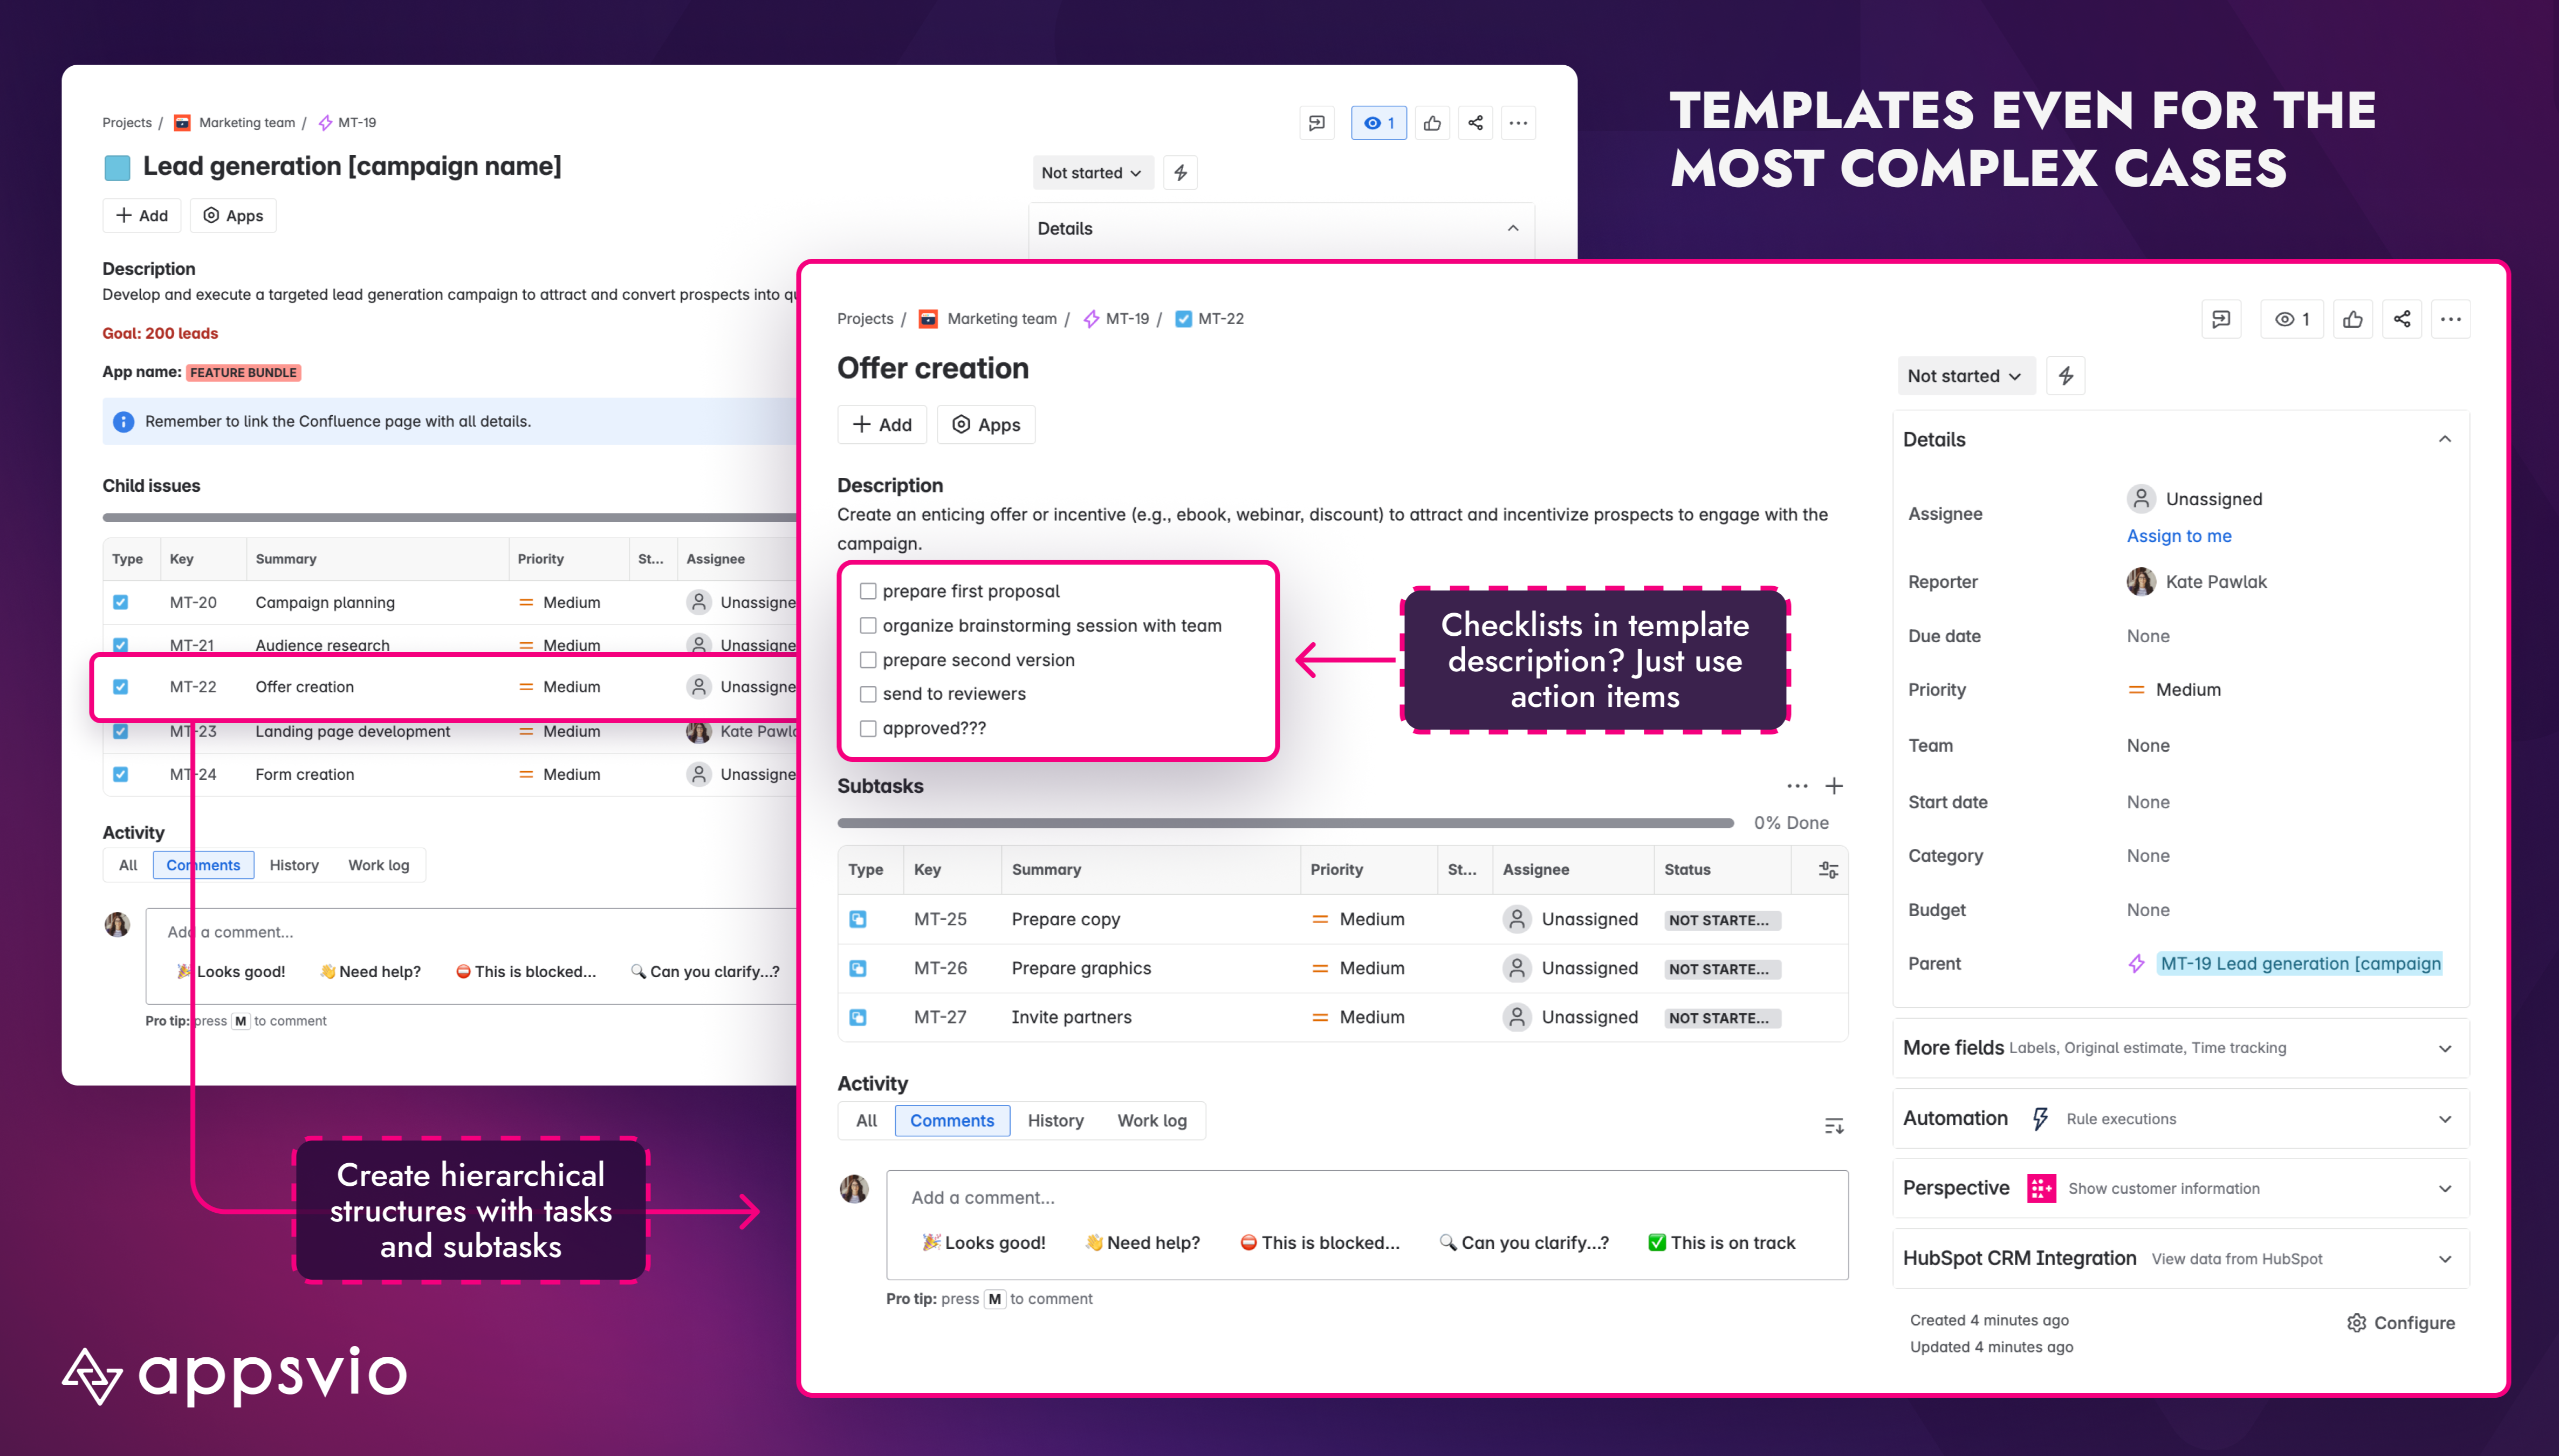Add a subtask with the plus icon

pos(1834,786)
